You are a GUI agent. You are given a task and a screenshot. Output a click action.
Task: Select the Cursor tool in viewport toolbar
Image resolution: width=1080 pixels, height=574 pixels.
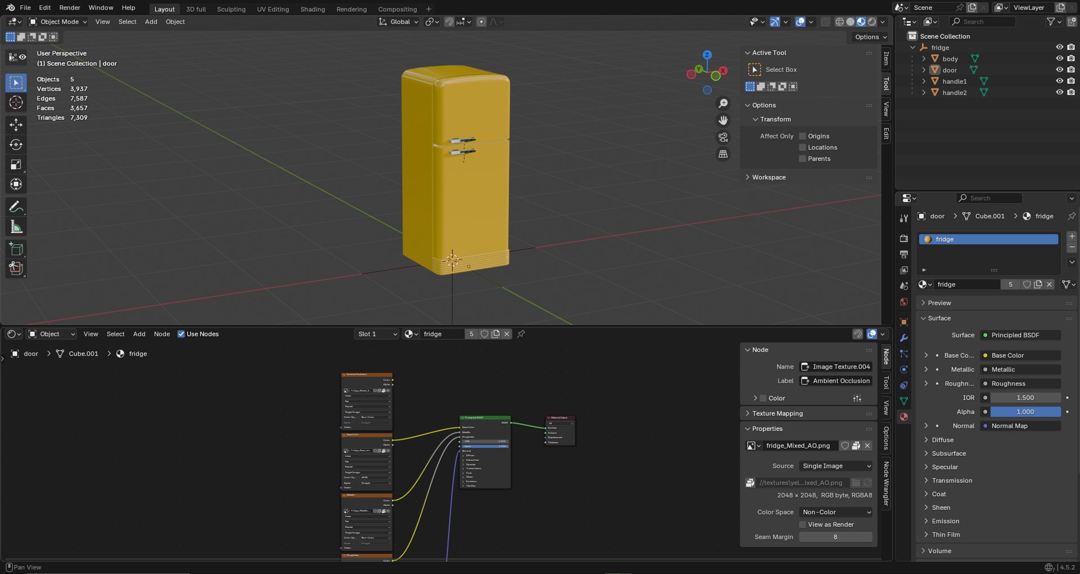click(16, 102)
